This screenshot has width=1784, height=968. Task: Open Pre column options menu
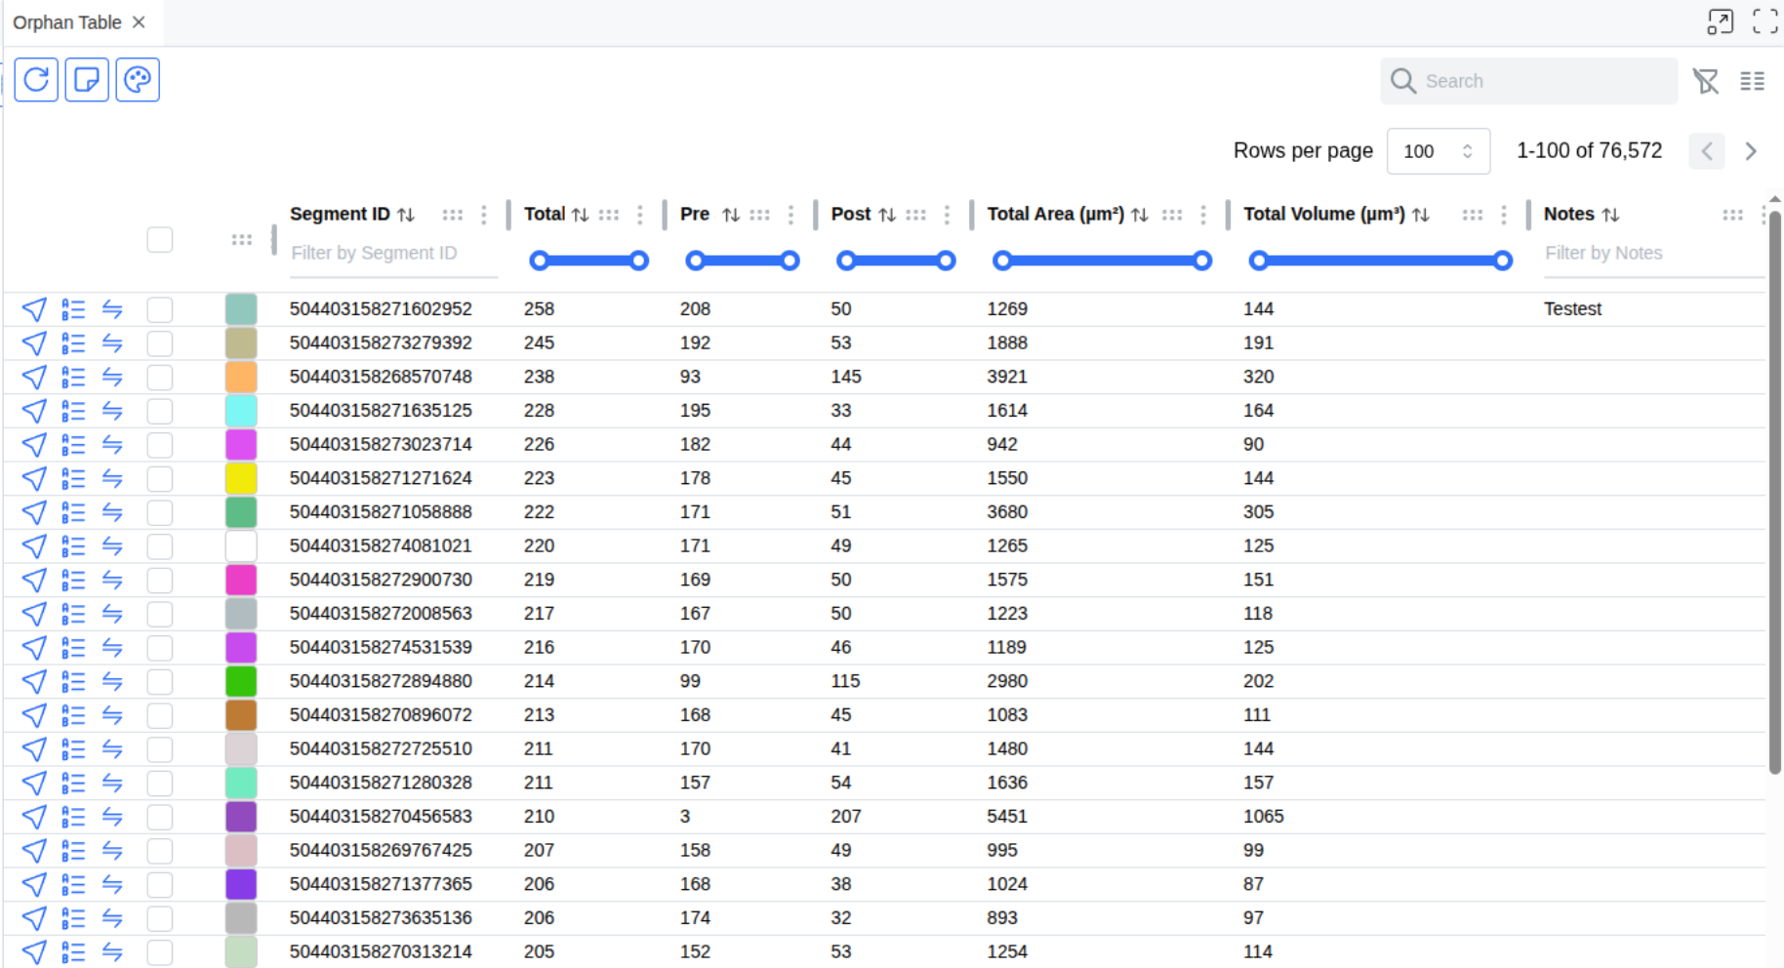791,215
